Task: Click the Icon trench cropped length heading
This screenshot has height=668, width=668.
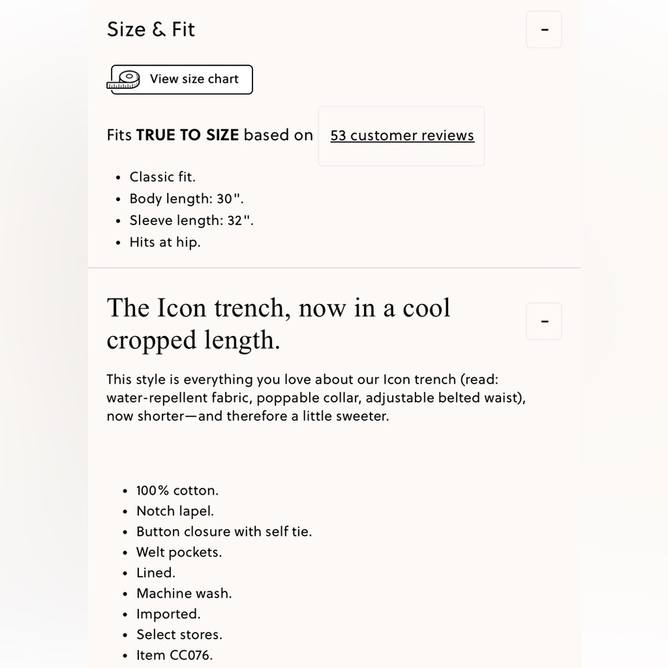Action: click(278, 323)
